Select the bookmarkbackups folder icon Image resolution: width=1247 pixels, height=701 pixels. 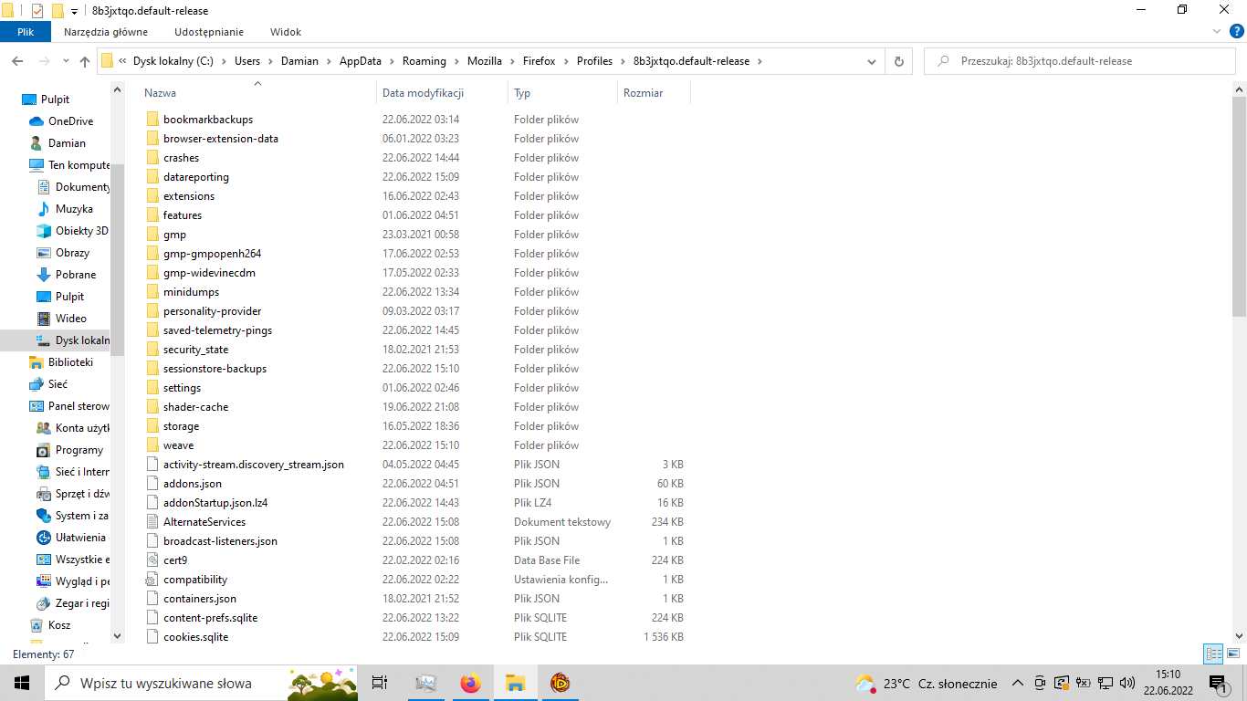pos(152,120)
